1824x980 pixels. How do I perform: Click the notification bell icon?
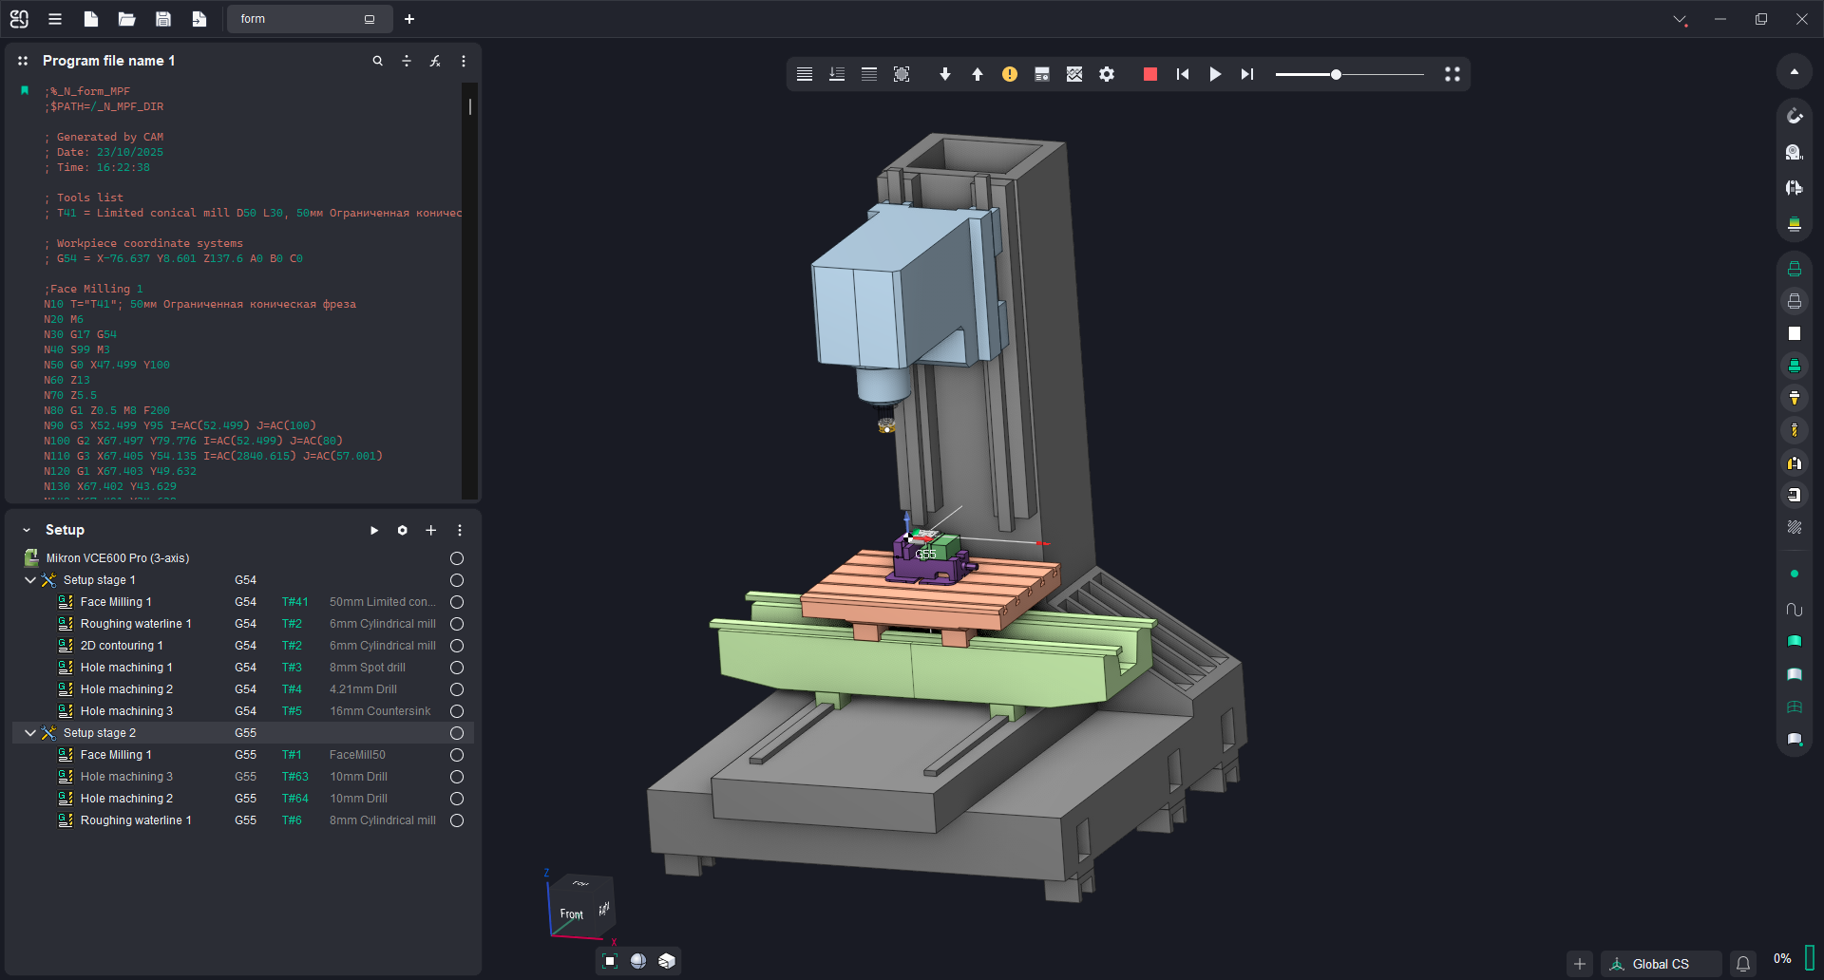tap(1743, 964)
